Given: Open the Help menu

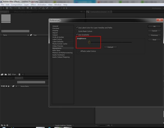Looking at the screenshot, I should 65,5.
